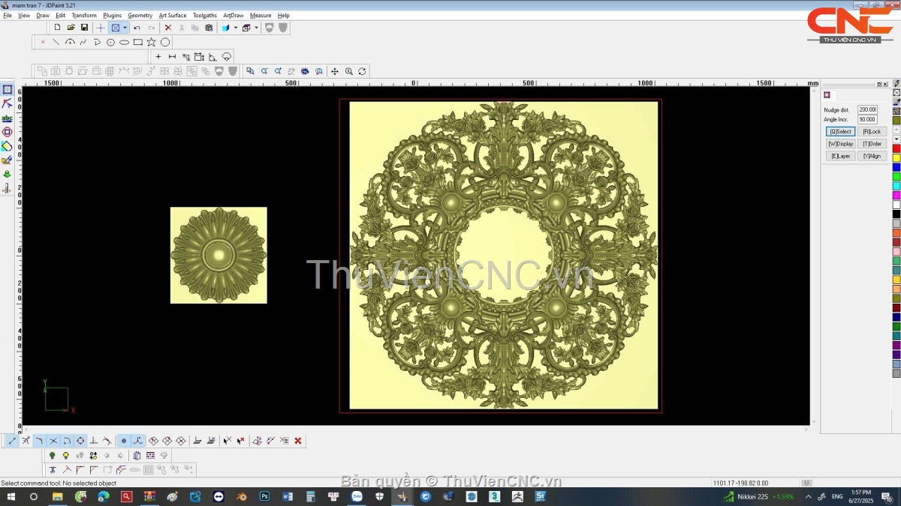
Task: Open the Geometry menu
Action: (x=140, y=15)
